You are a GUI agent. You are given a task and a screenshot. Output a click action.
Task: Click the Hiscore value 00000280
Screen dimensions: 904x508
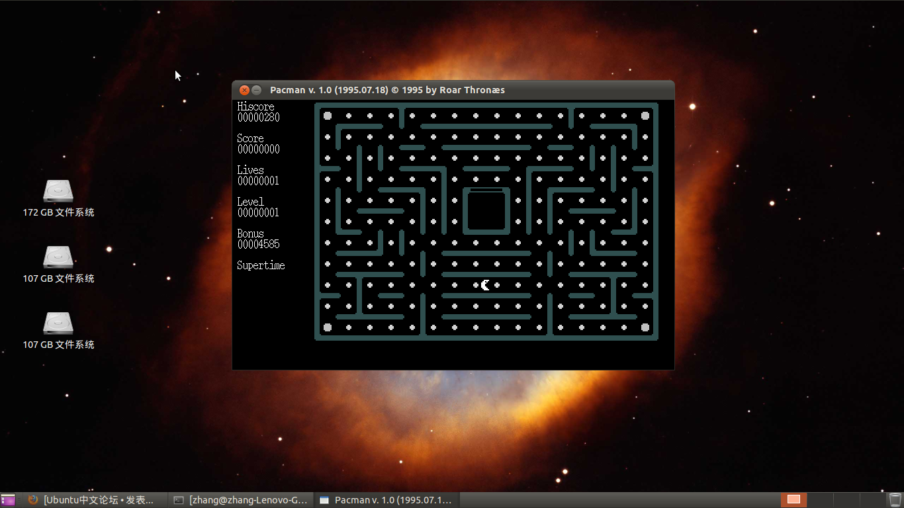tap(259, 117)
